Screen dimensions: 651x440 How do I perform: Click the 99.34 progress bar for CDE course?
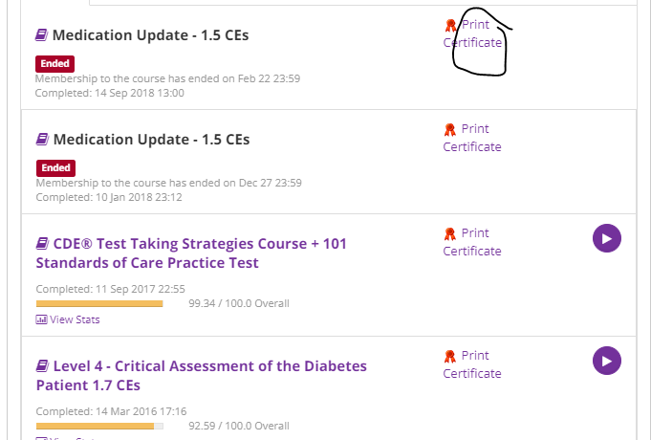point(99,304)
